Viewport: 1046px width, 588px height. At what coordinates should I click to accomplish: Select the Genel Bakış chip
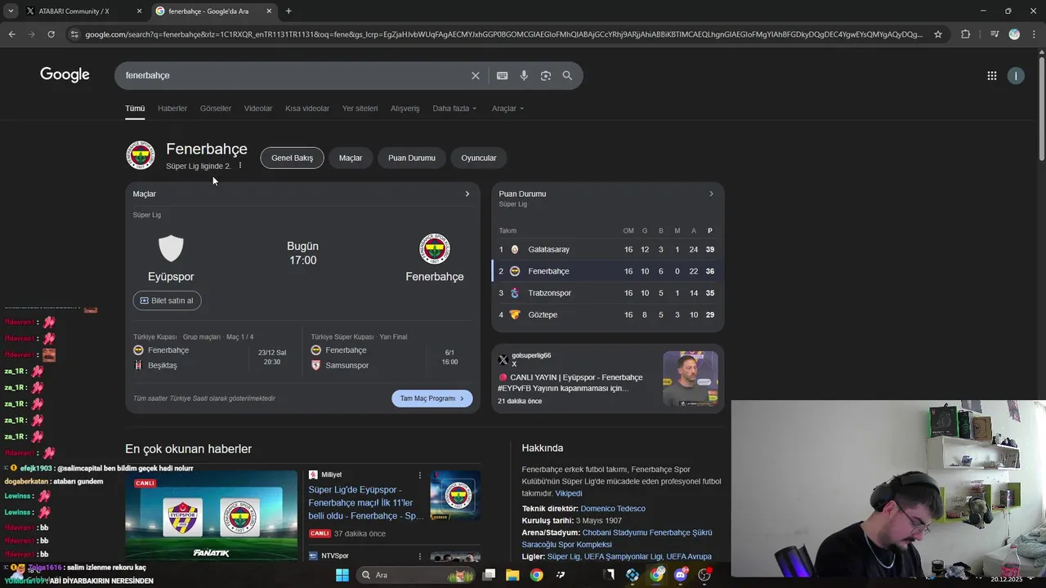[292, 158]
